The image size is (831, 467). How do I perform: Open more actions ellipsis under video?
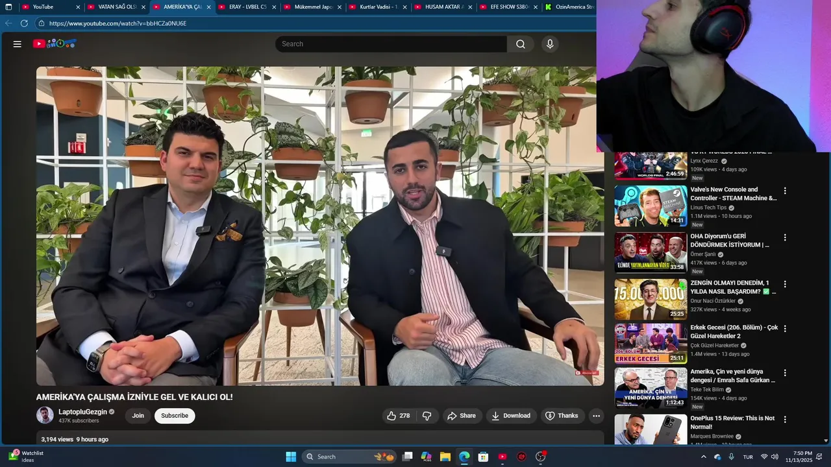(x=596, y=416)
